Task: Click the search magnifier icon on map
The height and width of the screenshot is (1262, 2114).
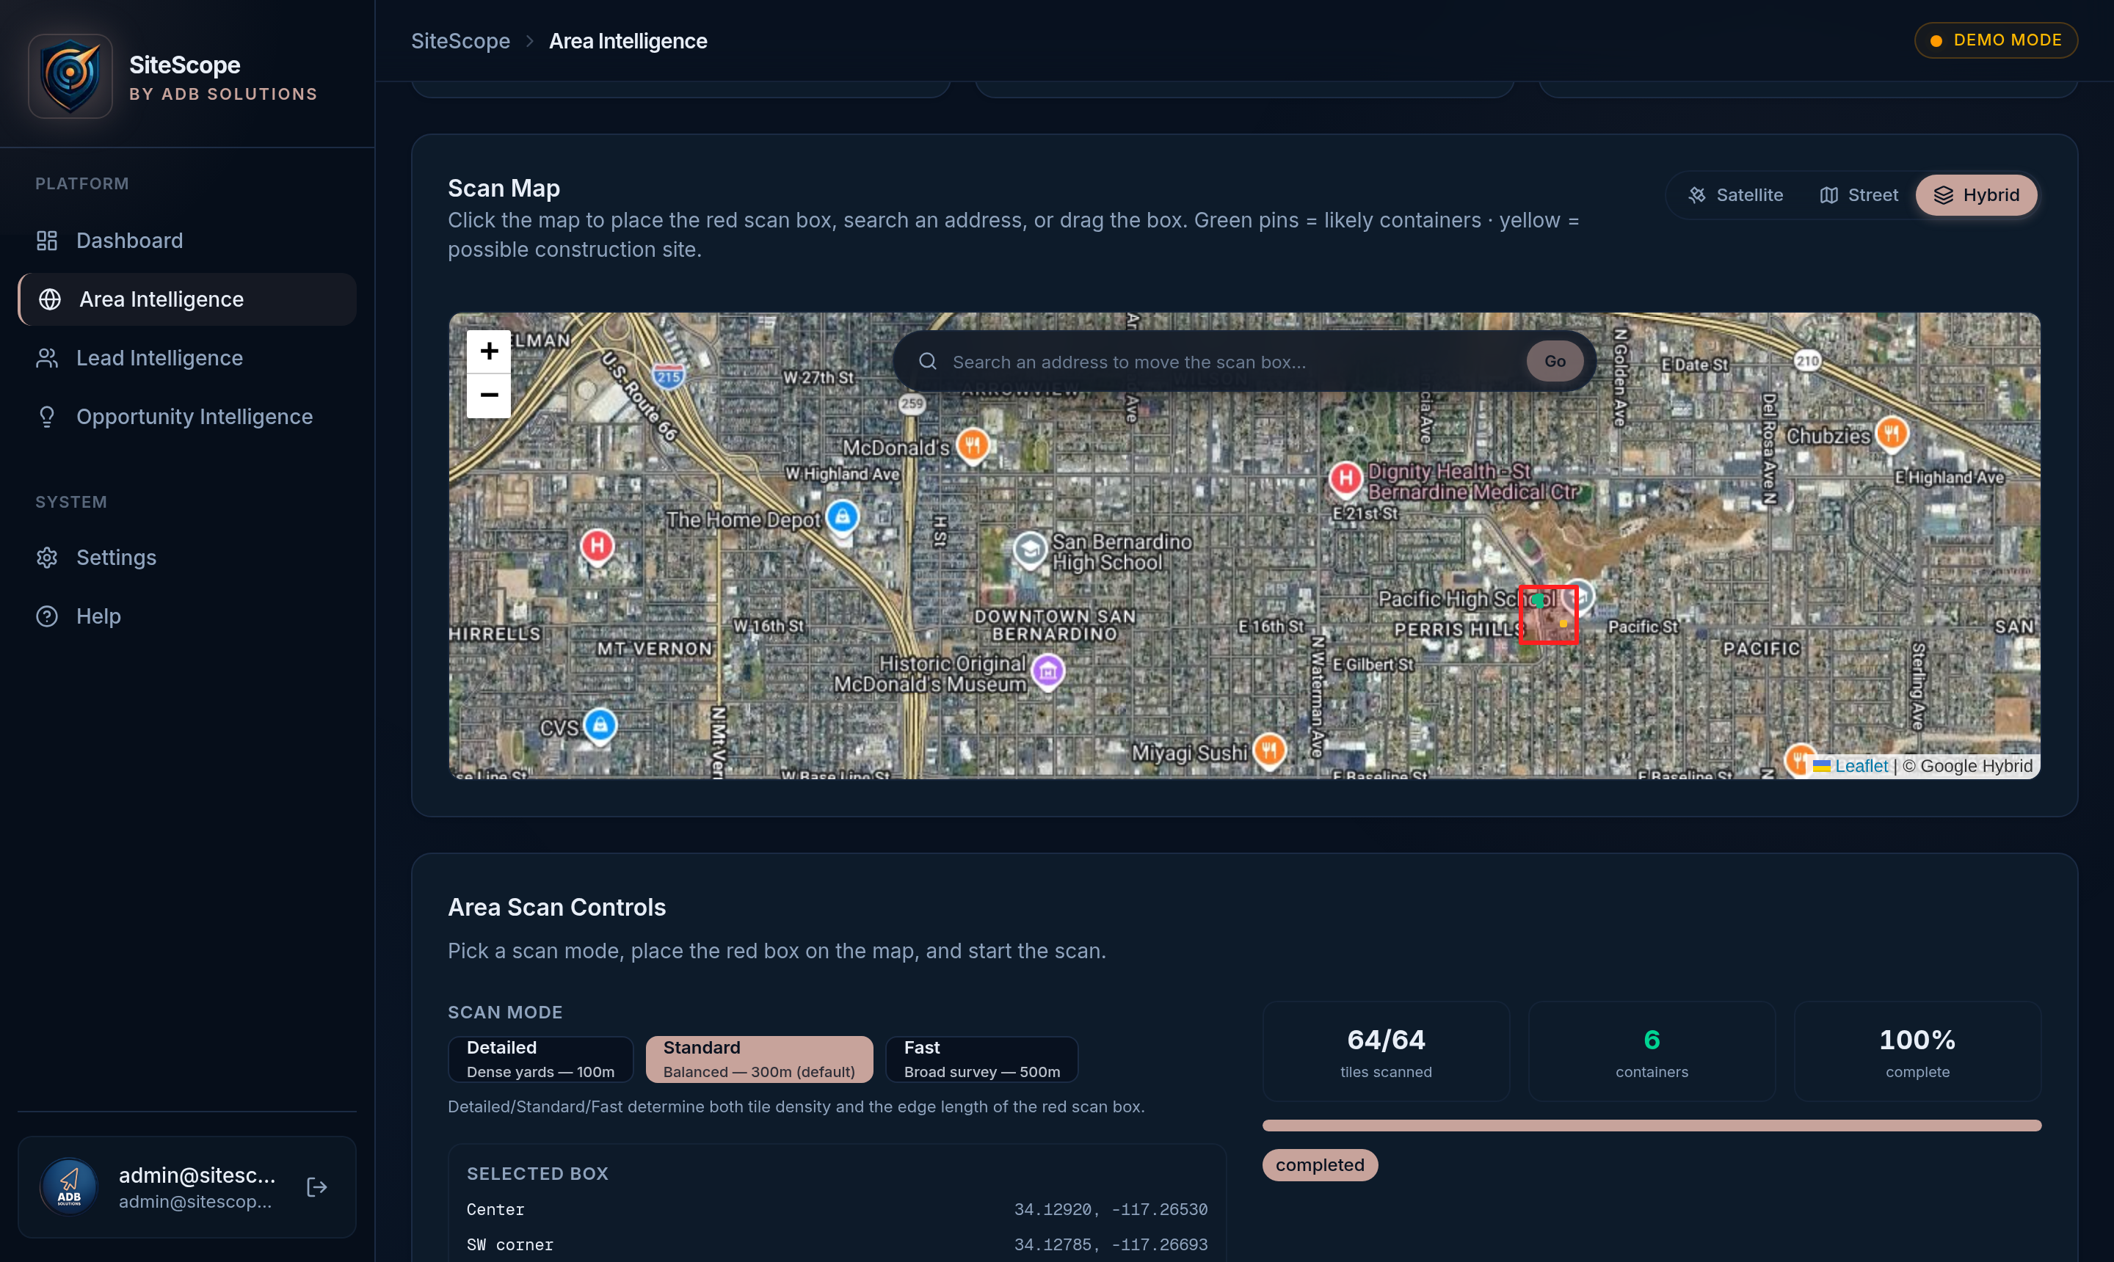Action: pos(927,362)
